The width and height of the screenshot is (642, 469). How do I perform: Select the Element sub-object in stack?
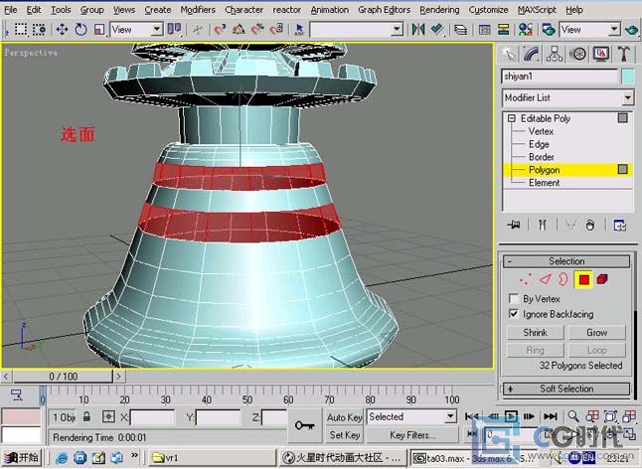544,183
